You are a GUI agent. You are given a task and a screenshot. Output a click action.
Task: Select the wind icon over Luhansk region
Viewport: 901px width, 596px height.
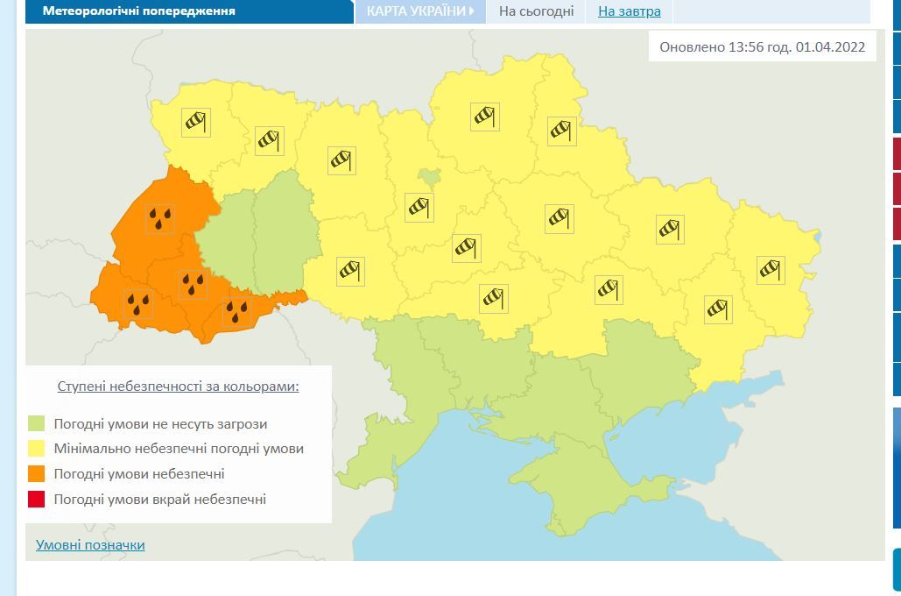pyautogui.click(x=770, y=270)
